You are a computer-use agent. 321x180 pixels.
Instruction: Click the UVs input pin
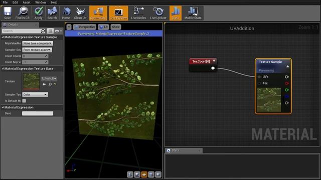tap(259, 76)
